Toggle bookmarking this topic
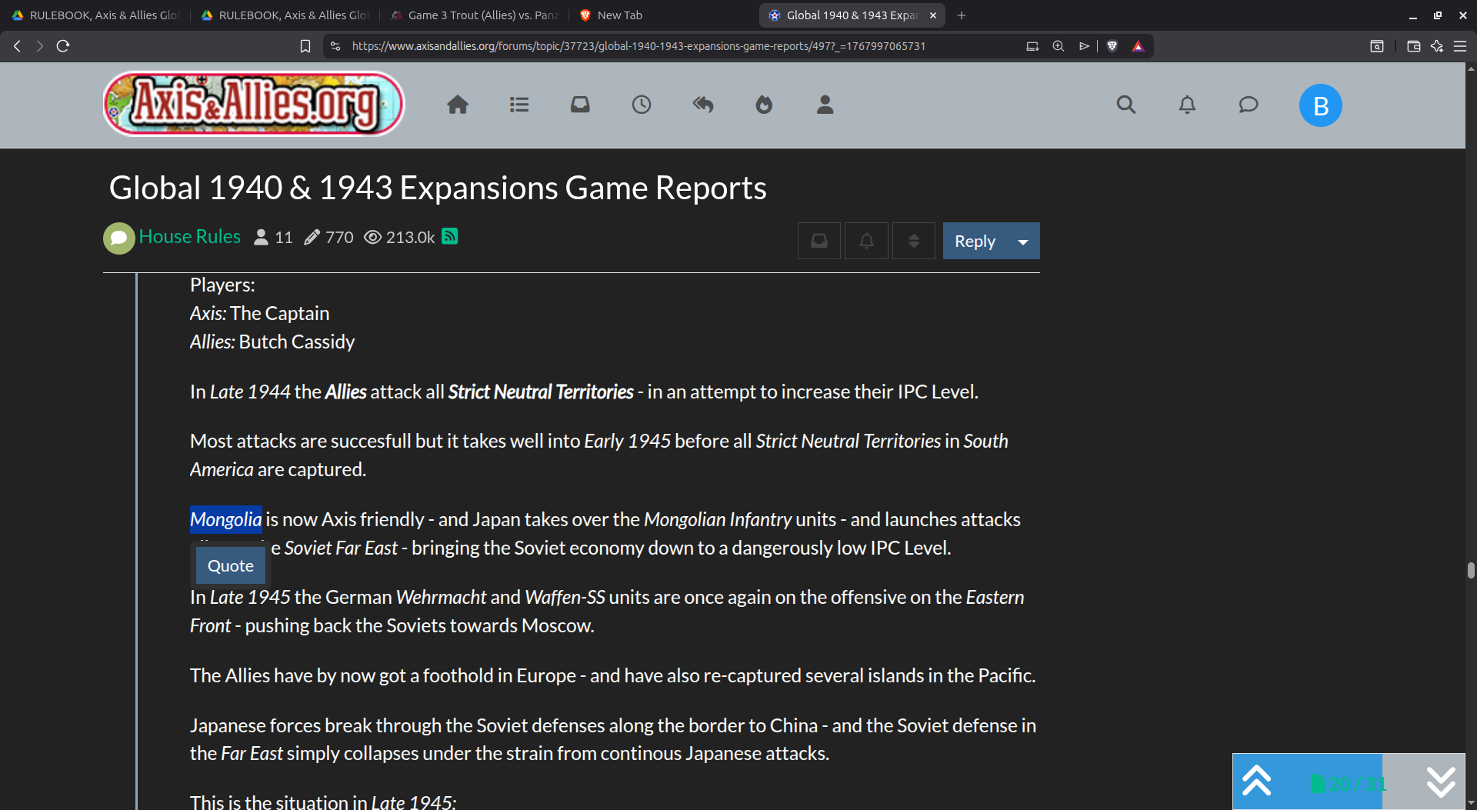 pos(819,240)
